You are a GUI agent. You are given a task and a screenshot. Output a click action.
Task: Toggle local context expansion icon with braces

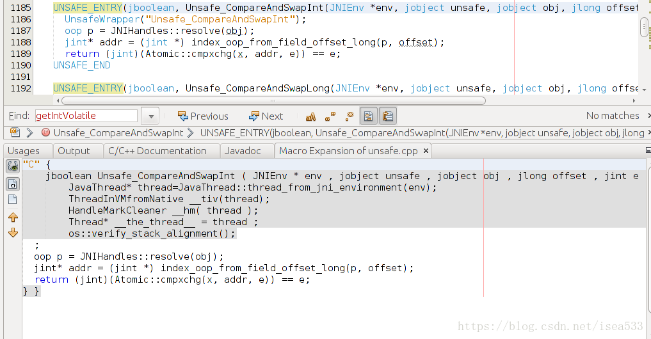pos(13,184)
